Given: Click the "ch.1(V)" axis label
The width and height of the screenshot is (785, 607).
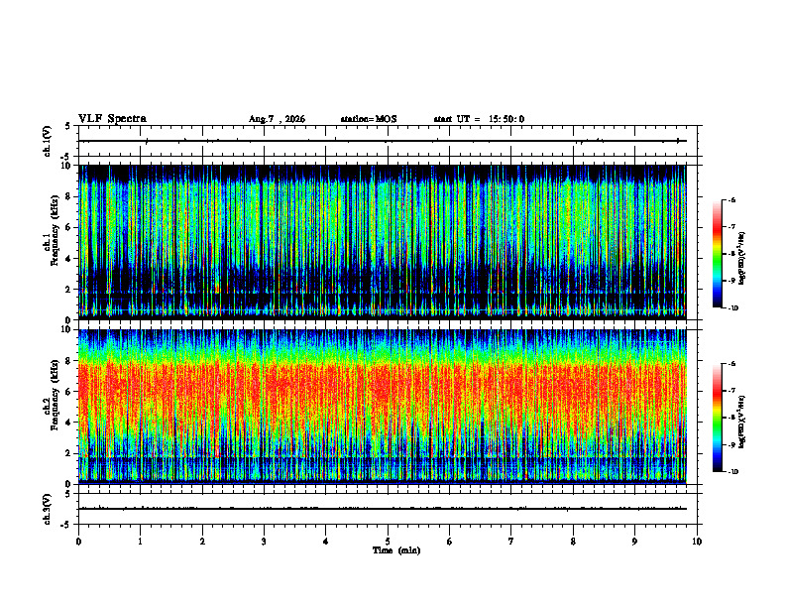Looking at the screenshot, I should pos(47,141).
